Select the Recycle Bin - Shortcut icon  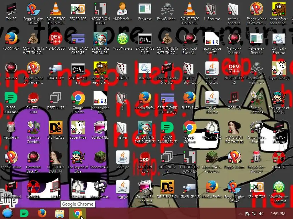tap(256, 162)
